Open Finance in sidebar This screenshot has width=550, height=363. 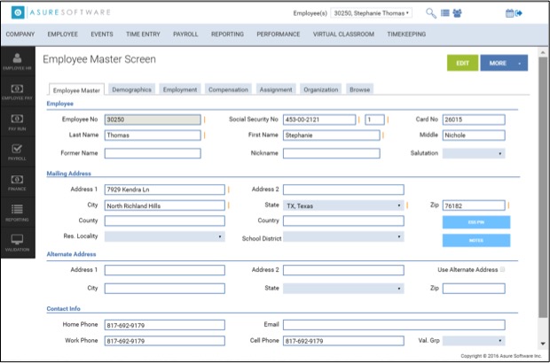pos(17,182)
